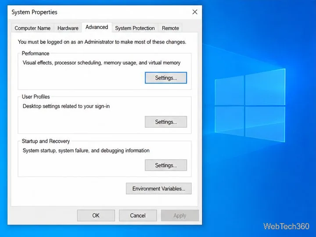
Task: Open Performance Settings button
Action: click(x=166, y=78)
